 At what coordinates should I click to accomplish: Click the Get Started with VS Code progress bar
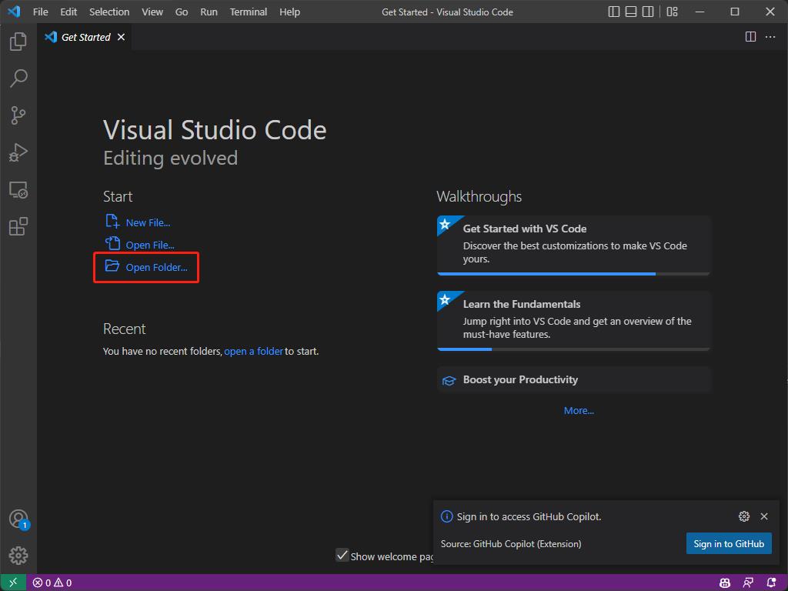(573, 274)
